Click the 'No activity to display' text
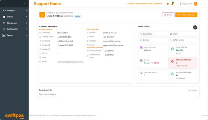This screenshot has width=208, height=120. 47,94
